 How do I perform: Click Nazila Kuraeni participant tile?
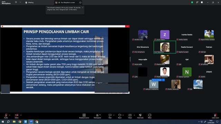[x=187, y=47]
